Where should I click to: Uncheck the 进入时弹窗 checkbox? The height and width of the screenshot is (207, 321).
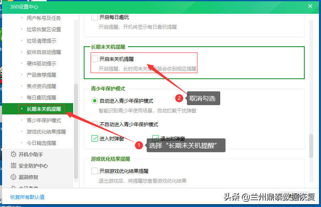click(x=95, y=138)
